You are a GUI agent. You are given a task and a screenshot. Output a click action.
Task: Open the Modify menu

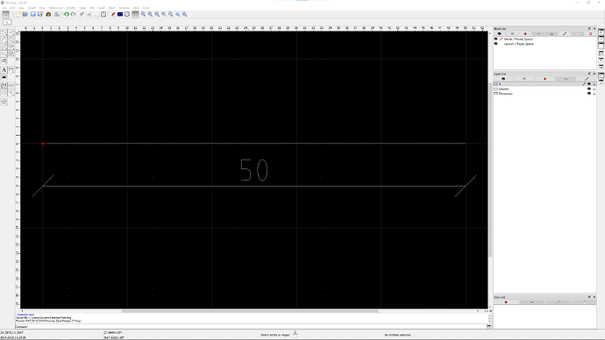click(x=71, y=8)
